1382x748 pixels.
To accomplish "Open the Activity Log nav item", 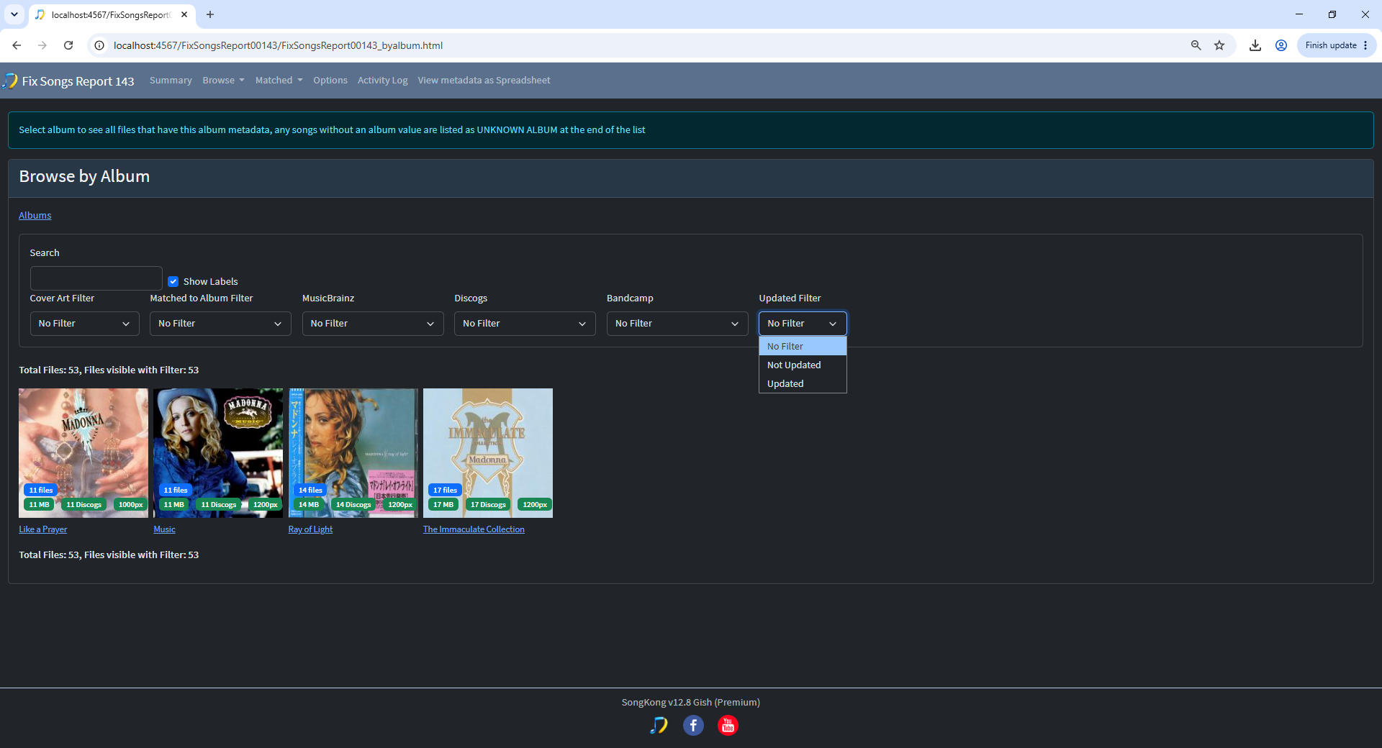I will (x=382, y=81).
